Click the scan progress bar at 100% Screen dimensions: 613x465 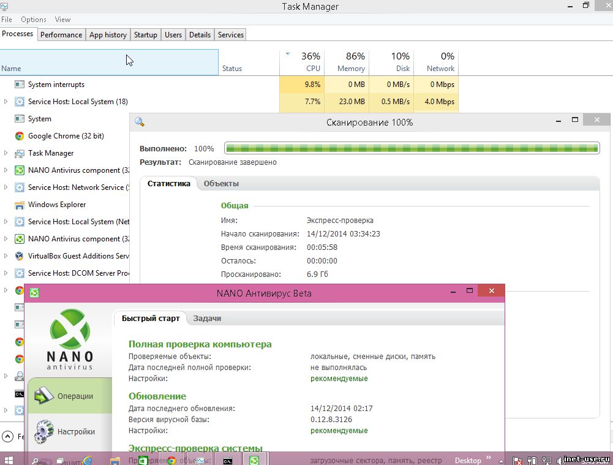point(412,148)
